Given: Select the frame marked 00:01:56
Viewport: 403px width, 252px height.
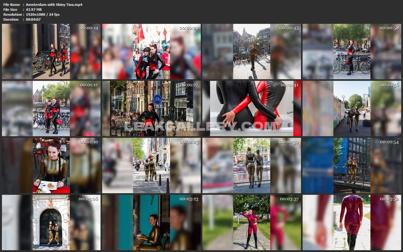Looking at the screenshot, I should click(352, 108).
